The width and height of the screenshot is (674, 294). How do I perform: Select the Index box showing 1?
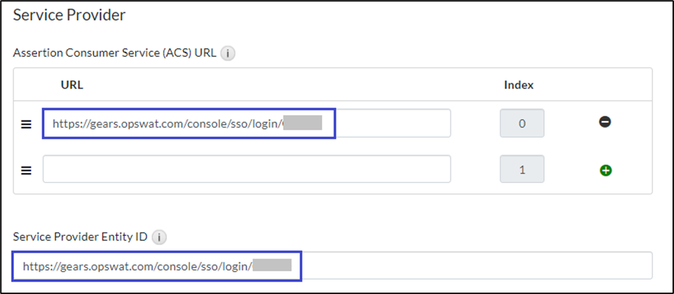(522, 169)
